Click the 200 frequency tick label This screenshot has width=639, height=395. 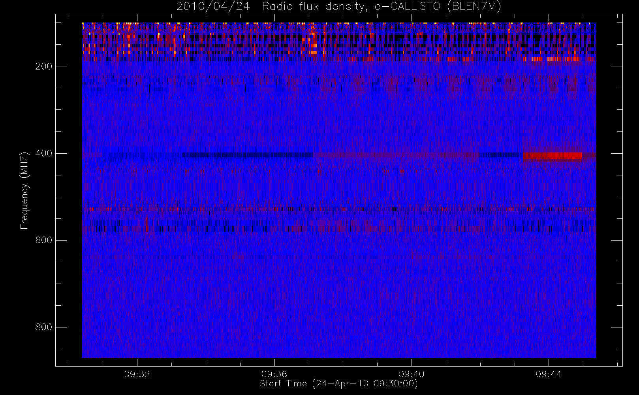[43, 66]
